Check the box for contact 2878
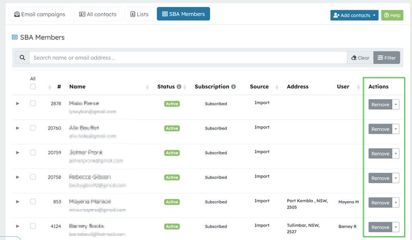The image size is (412, 240). click(x=33, y=104)
